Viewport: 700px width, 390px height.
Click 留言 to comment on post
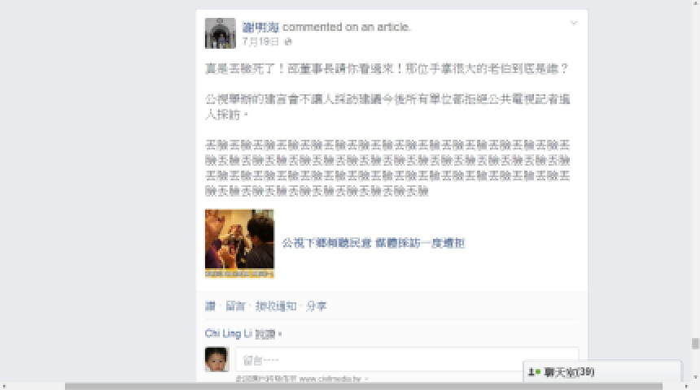235,306
